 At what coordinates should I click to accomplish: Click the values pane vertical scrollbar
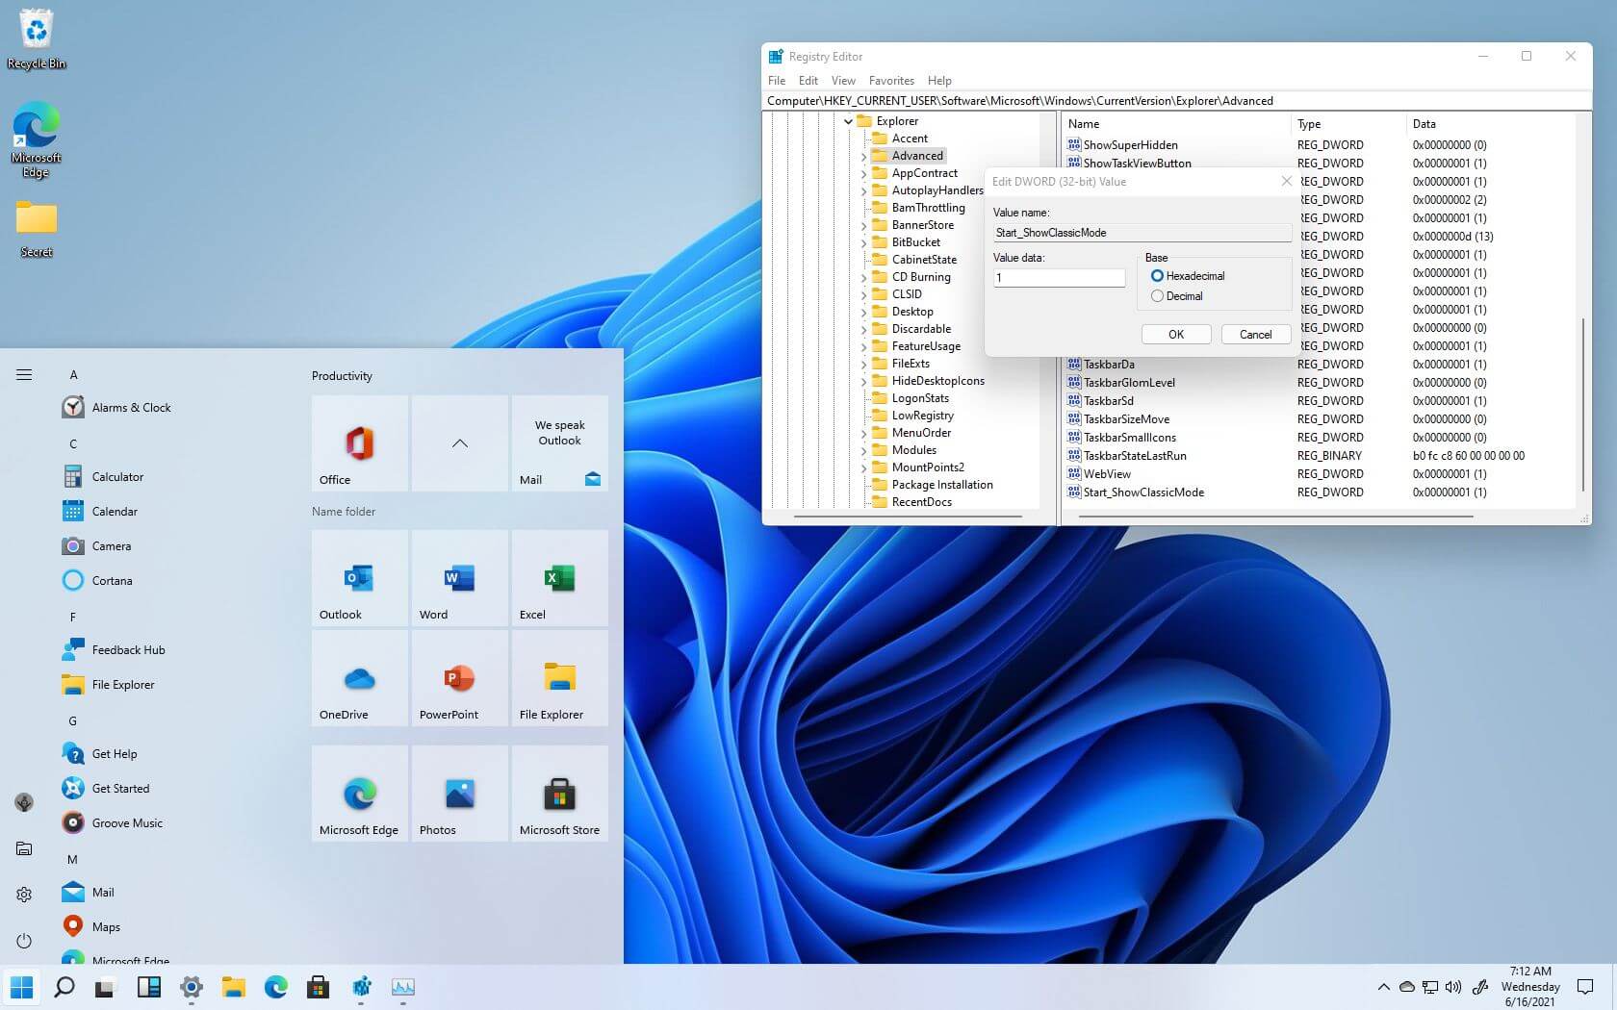[x=1582, y=404]
